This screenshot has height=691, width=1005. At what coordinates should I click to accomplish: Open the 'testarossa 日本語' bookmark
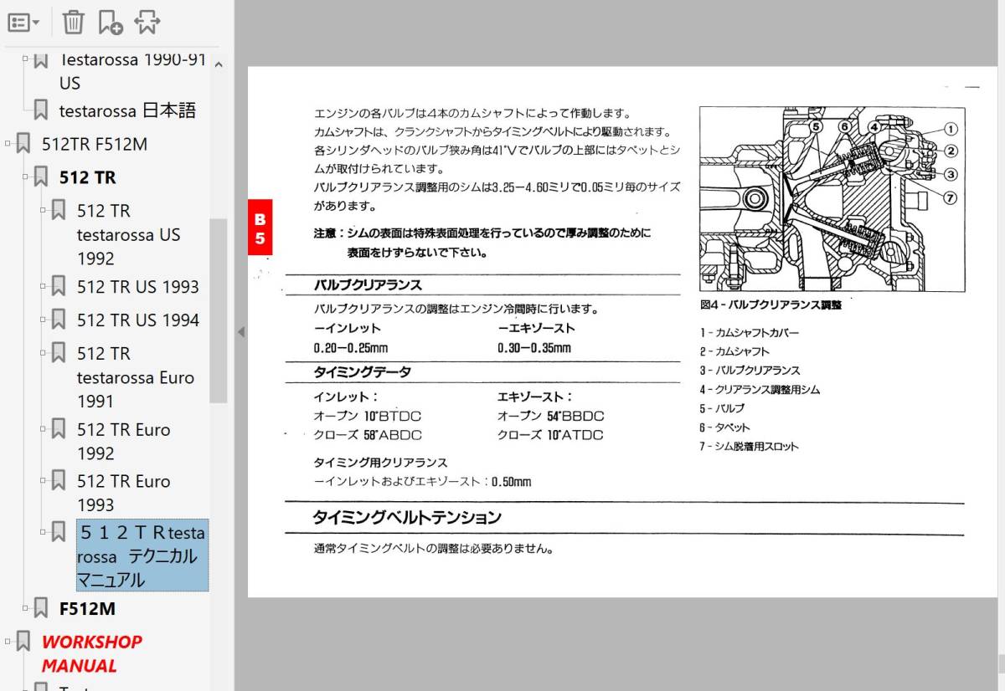127,110
